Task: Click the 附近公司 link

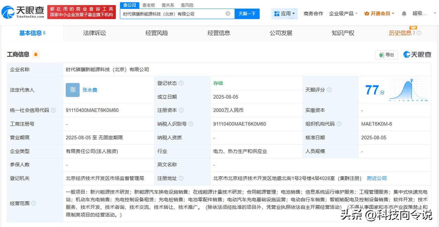Action: coord(377,178)
